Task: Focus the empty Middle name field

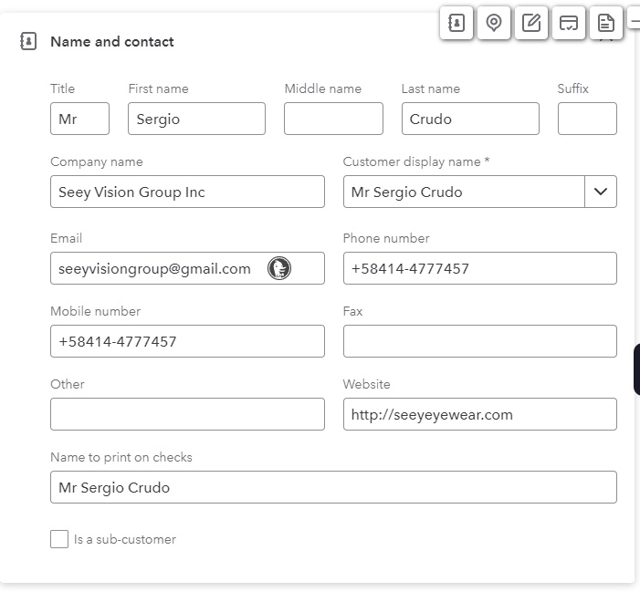Action: (x=333, y=119)
